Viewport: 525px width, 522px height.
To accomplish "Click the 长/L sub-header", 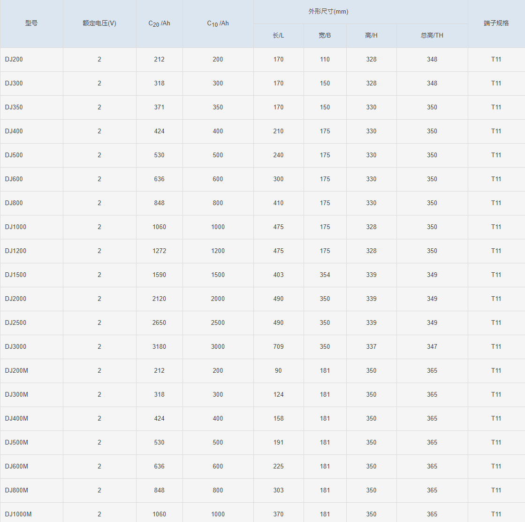I will pos(279,36).
